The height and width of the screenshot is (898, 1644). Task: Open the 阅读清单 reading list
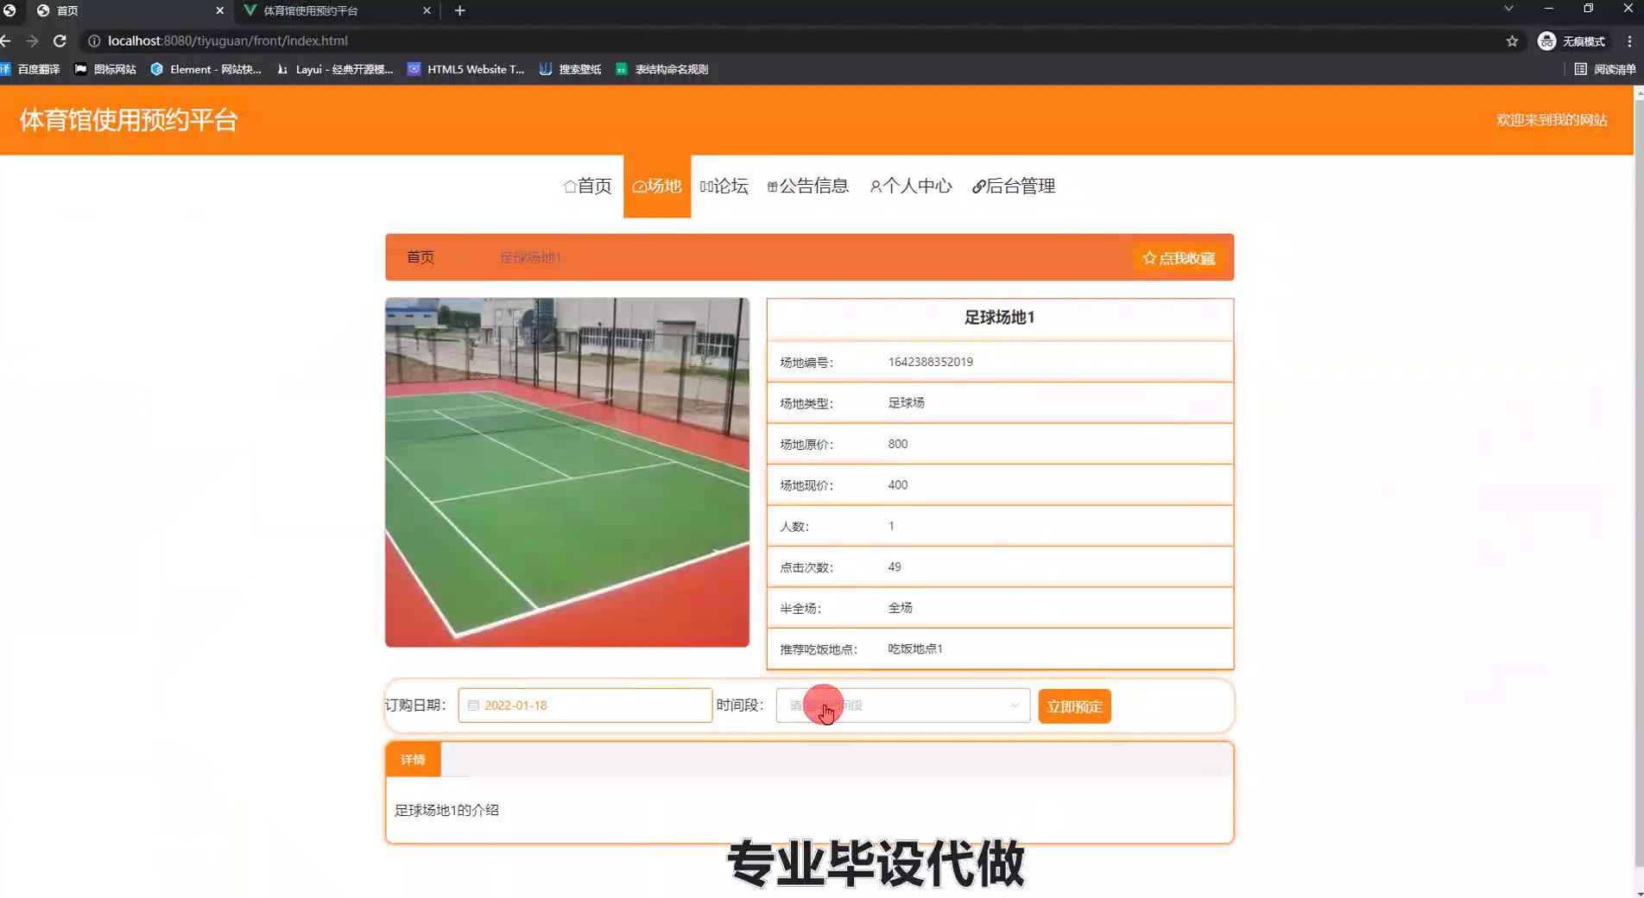(x=1605, y=69)
